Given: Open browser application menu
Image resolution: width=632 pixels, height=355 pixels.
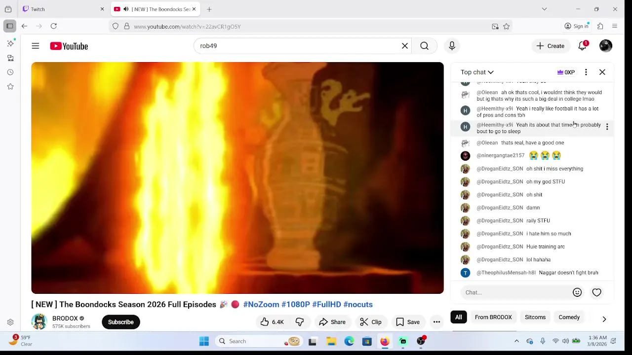Looking at the screenshot, I should [615, 26].
